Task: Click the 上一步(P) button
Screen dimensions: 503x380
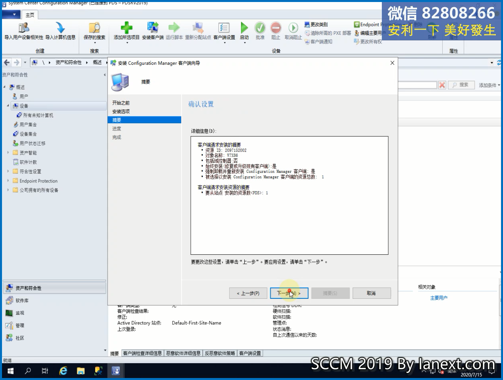Action: [x=248, y=293]
